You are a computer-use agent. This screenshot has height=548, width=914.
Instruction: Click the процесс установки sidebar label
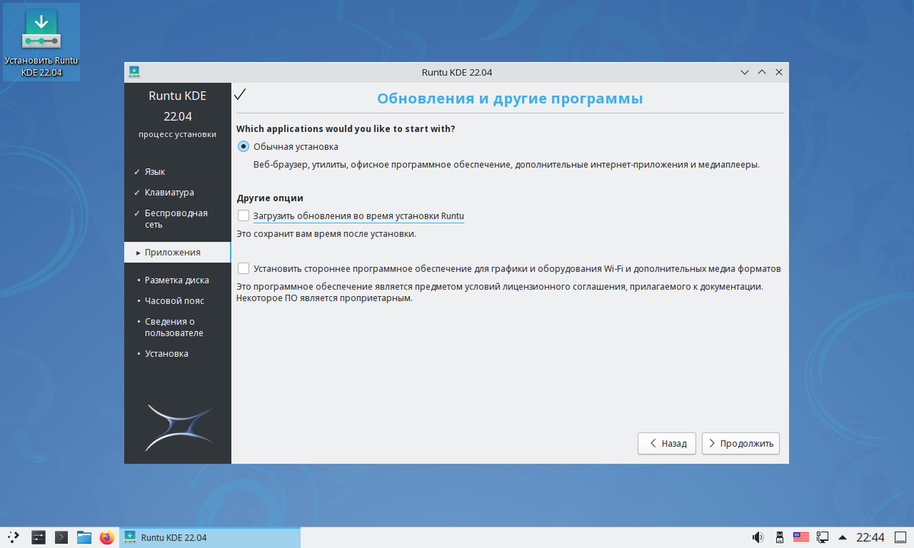(177, 134)
